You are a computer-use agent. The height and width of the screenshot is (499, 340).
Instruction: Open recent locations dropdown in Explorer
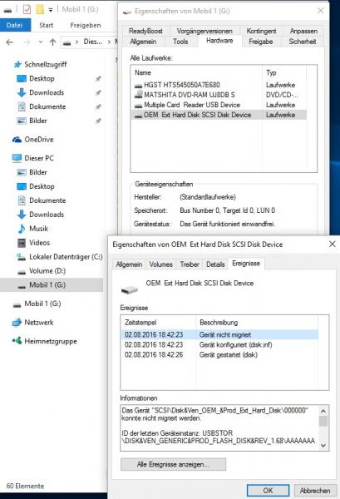pos(41,42)
